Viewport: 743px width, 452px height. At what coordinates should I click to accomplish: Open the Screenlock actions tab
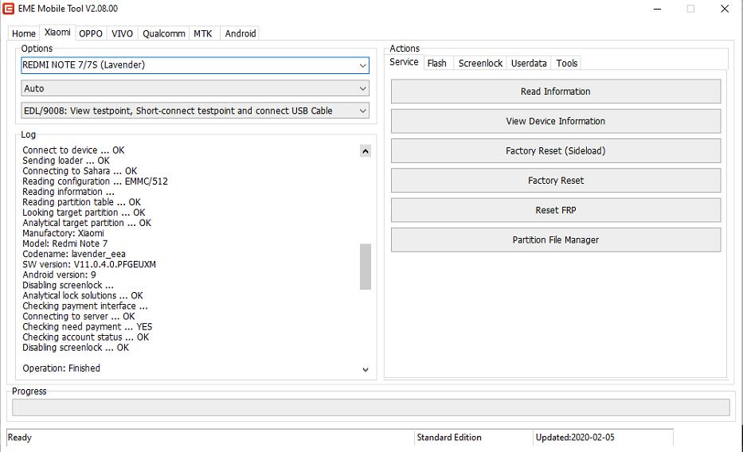click(480, 64)
